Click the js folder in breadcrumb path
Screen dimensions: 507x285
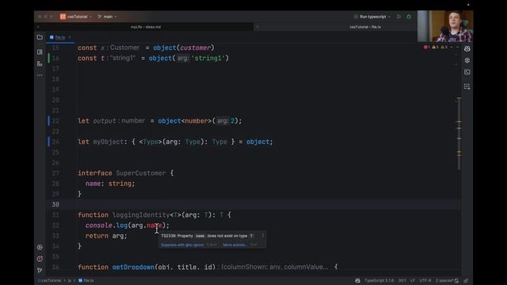(69, 280)
